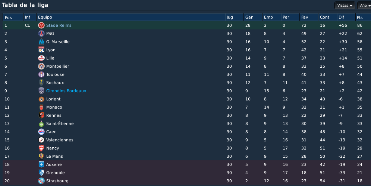The image size is (371, 186).
Task: Click the Montpellier club badge
Action: pos(41,66)
